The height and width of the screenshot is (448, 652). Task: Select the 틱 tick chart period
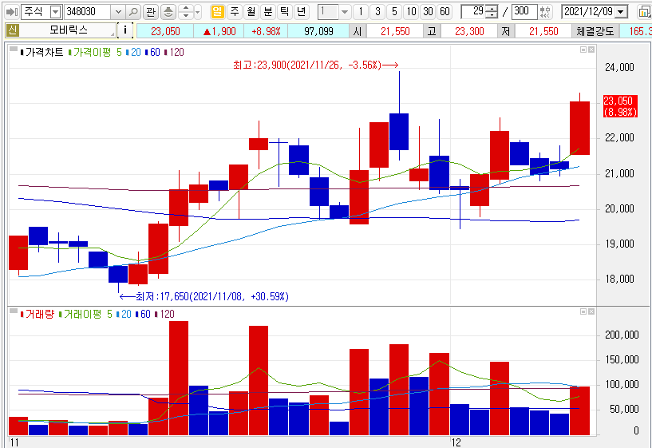pyautogui.click(x=284, y=12)
